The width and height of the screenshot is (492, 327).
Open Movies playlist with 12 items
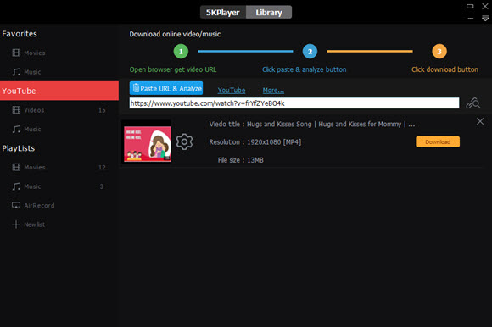(x=59, y=167)
